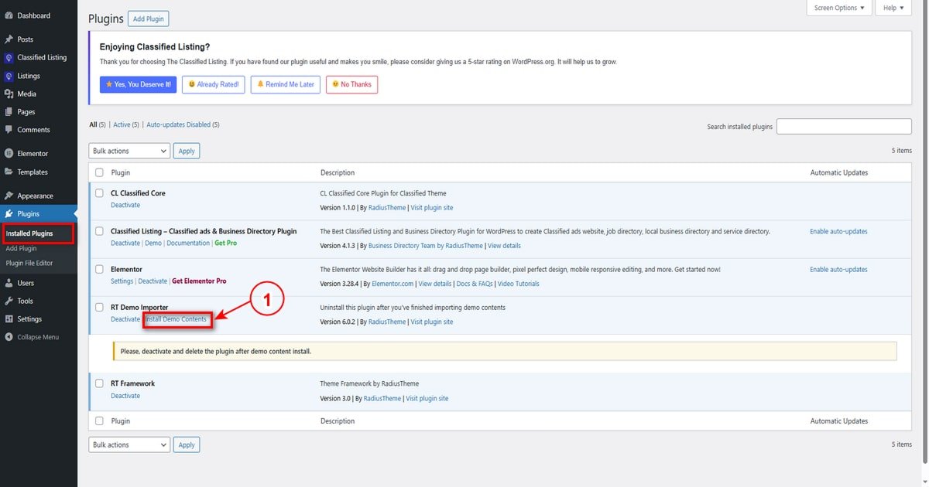929x487 pixels.
Task: Enable auto-updates for Elementor
Action: (x=838, y=269)
